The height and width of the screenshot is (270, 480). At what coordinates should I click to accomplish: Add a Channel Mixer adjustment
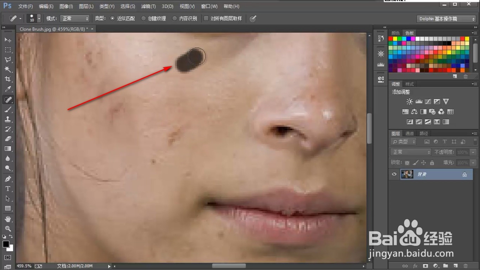click(x=441, y=111)
